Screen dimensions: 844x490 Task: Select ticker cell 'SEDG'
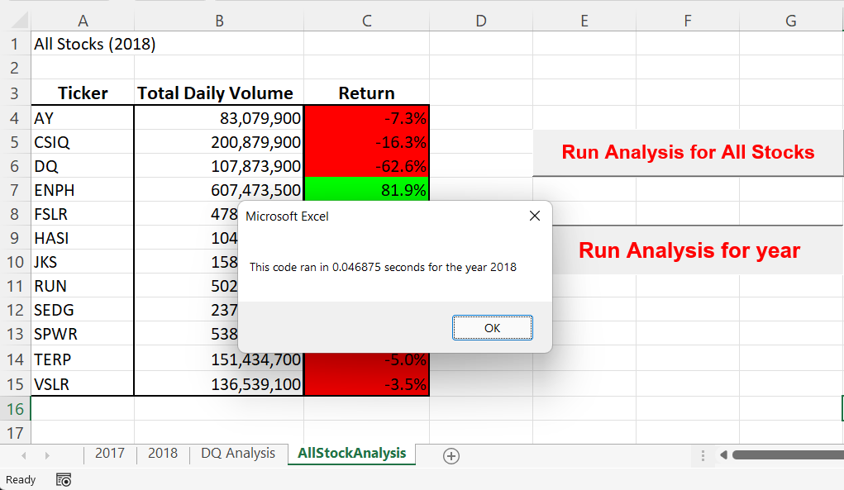83,309
